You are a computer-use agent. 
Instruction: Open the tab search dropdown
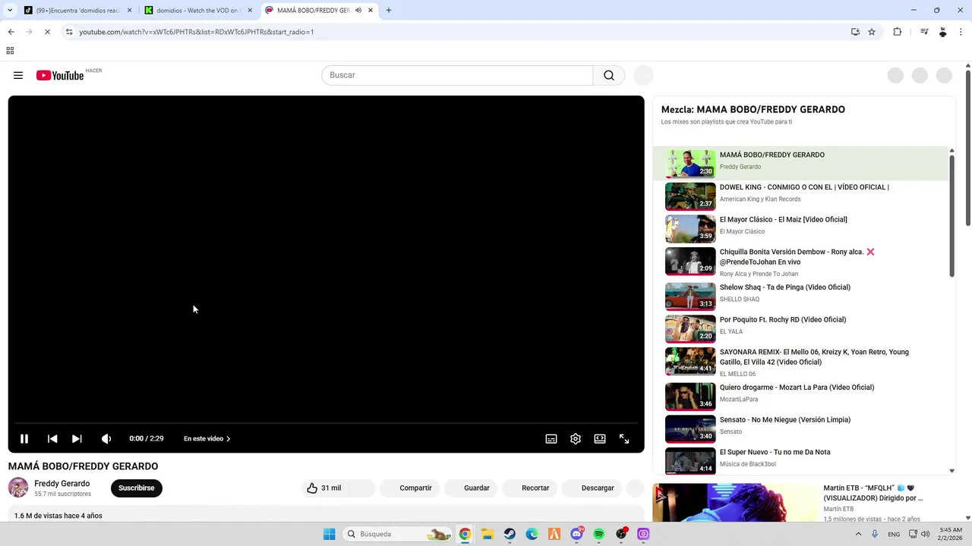[x=9, y=11]
